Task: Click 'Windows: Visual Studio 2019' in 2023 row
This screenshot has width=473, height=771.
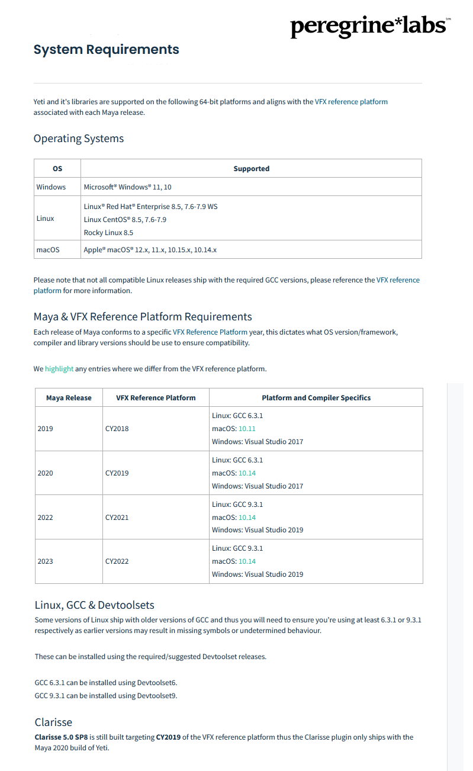Action: pos(258,574)
